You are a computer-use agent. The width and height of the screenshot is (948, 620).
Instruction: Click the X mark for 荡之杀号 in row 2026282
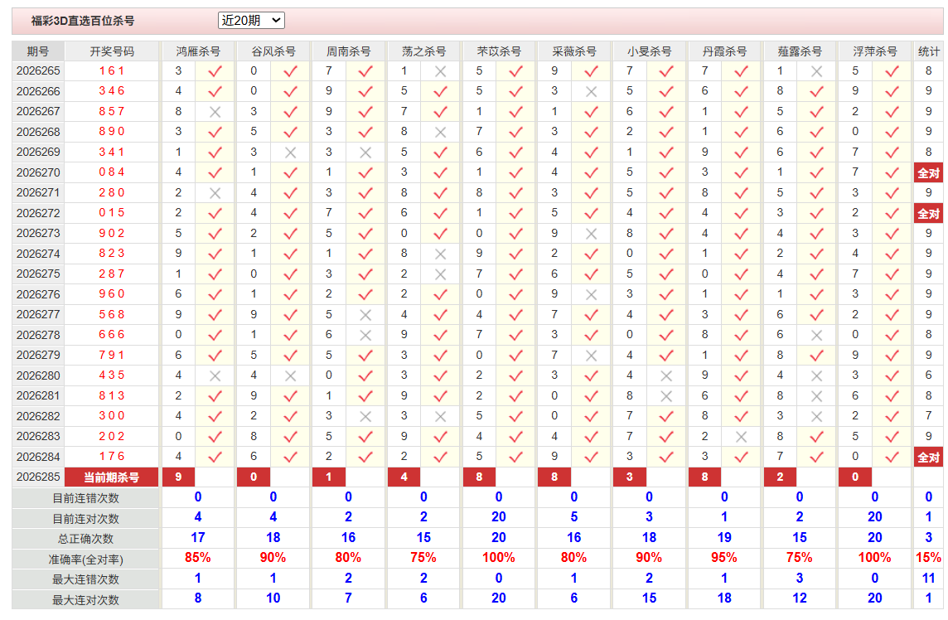(440, 416)
